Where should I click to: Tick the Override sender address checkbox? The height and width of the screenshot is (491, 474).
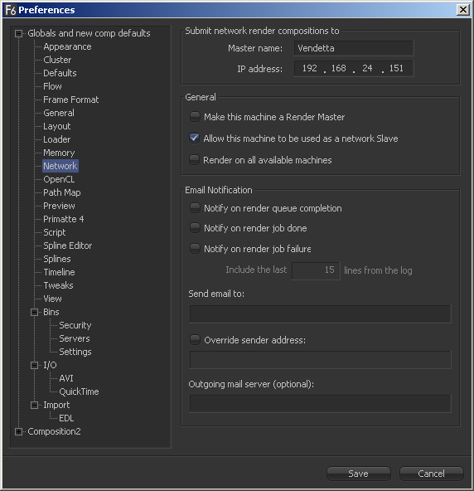click(x=195, y=340)
